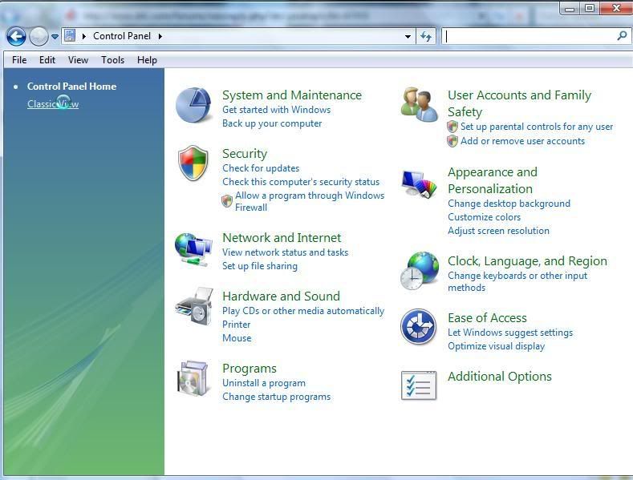The image size is (633, 480).
Task: Click Set up parental controls for any user
Action: coord(537,127)
